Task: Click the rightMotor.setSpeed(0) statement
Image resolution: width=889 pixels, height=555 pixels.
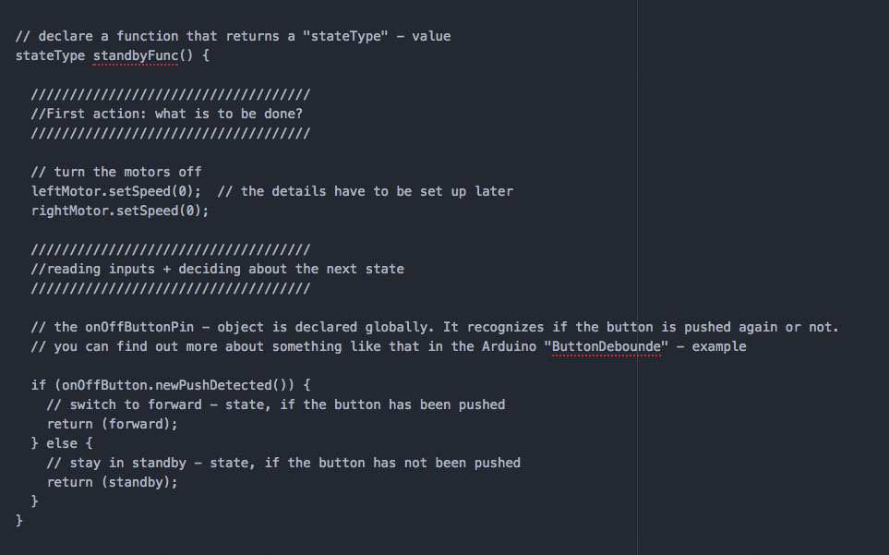Action: (x=120, y=211)
